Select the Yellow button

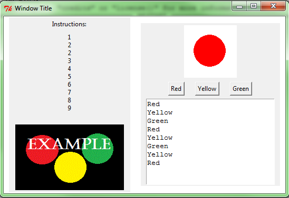point(207,89)
